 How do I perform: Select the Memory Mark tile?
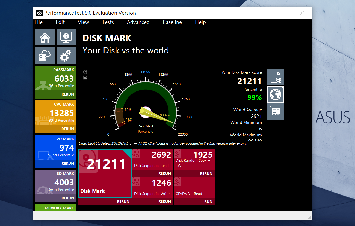[56, 208]
